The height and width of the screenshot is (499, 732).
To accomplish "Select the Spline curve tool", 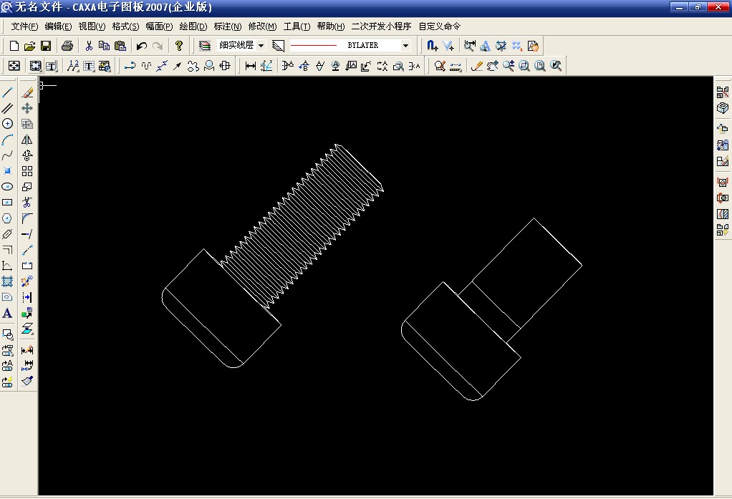I will pyautogui.click(x=7, y=155).
